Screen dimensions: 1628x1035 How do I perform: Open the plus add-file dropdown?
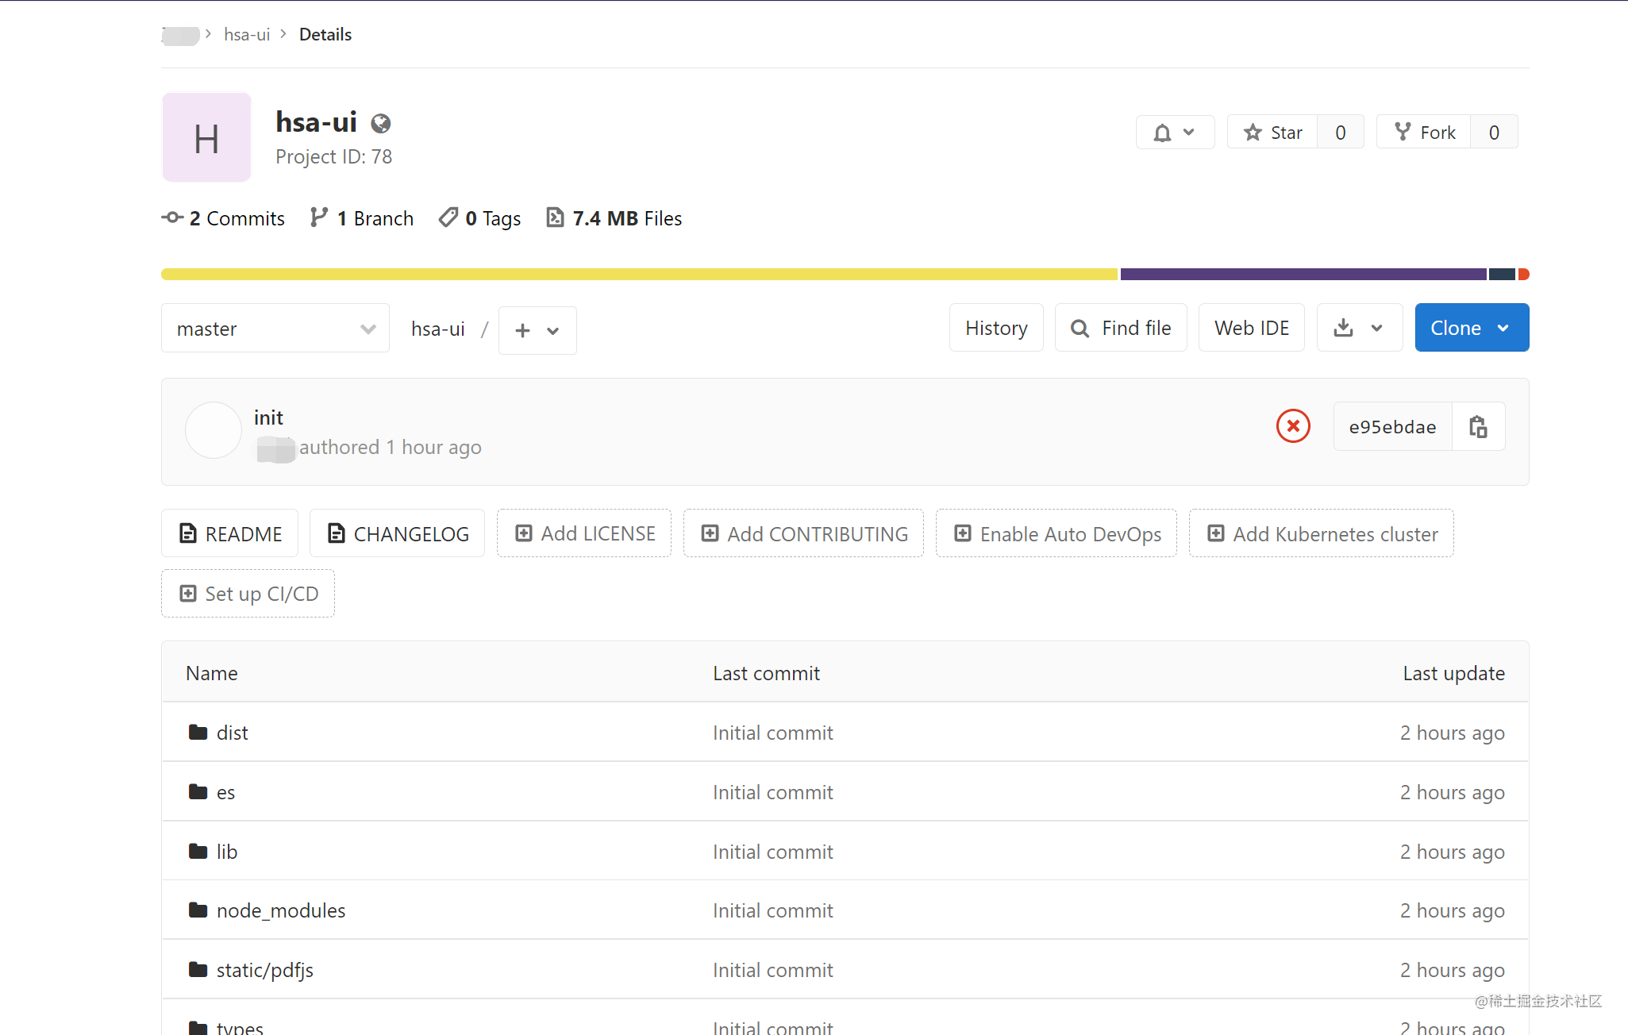pos(537,330)
